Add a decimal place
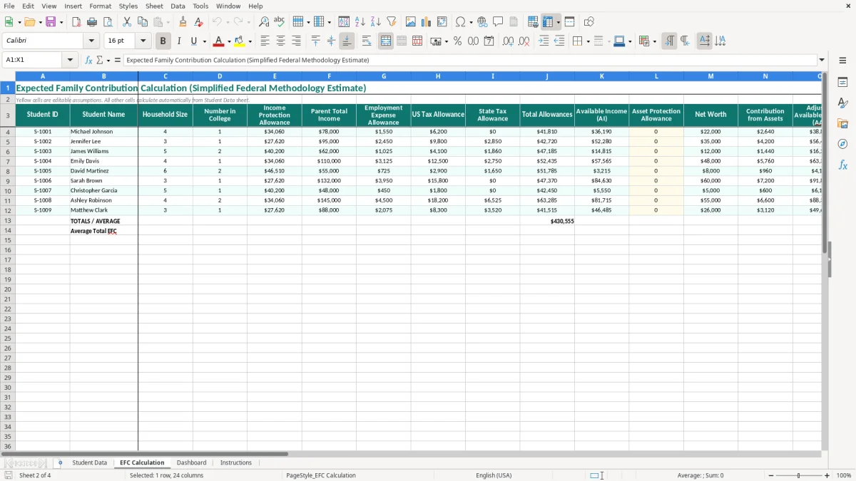 point(508,41)
